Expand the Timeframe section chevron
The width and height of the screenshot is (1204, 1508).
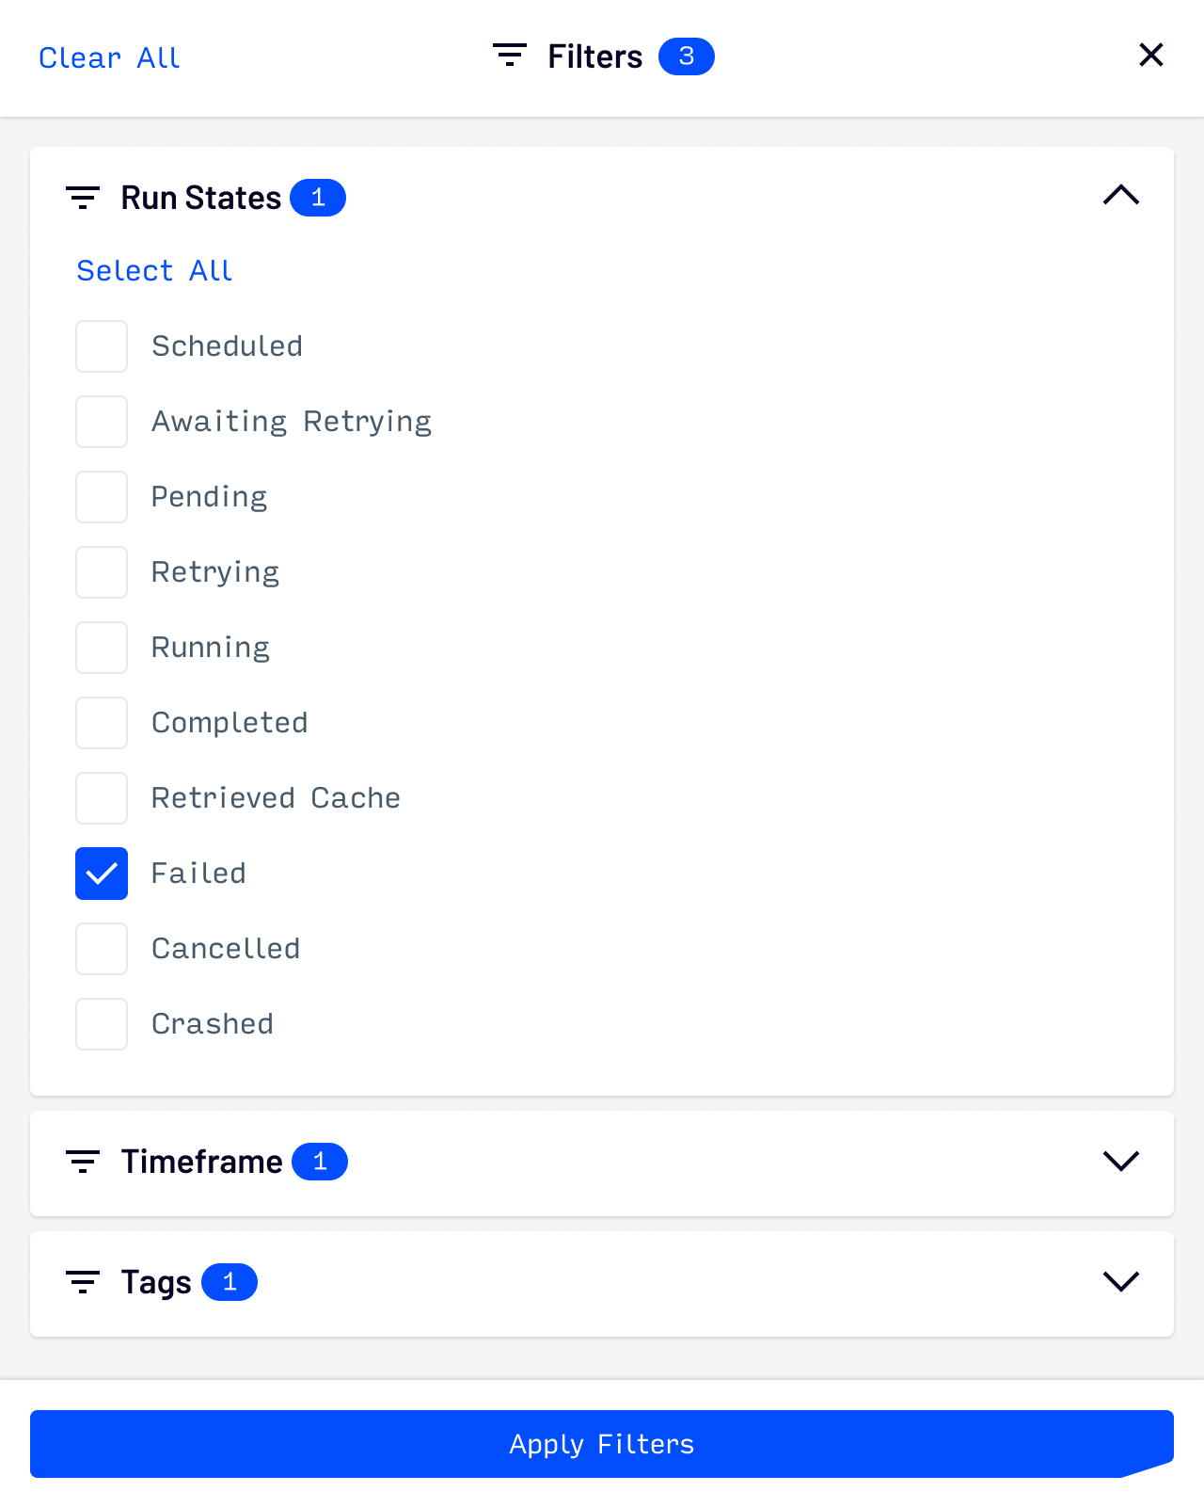(1121, 1162)
